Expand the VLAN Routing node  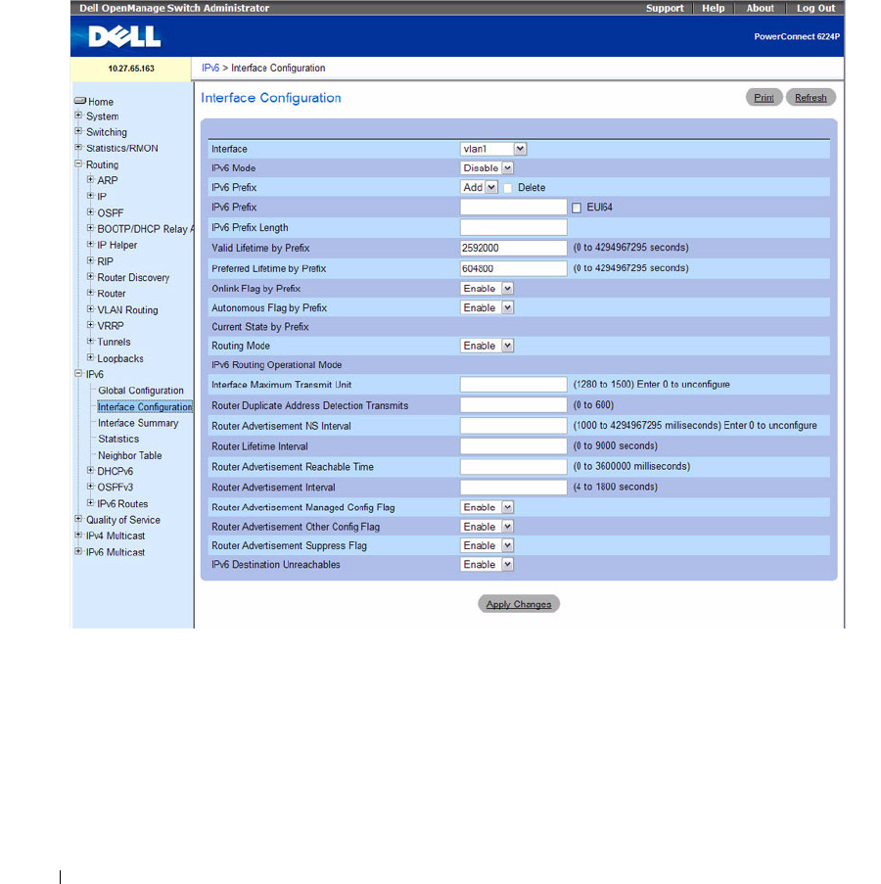90,309
